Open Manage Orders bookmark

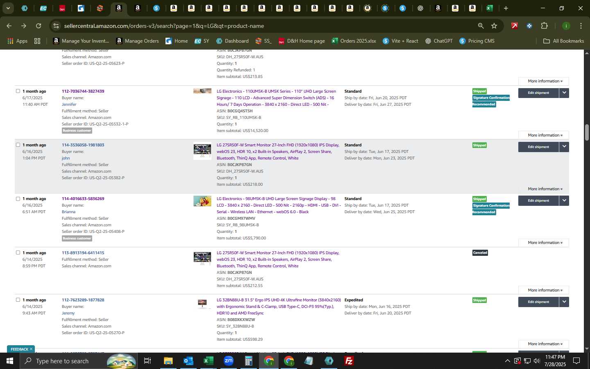(x=138, y=41)
